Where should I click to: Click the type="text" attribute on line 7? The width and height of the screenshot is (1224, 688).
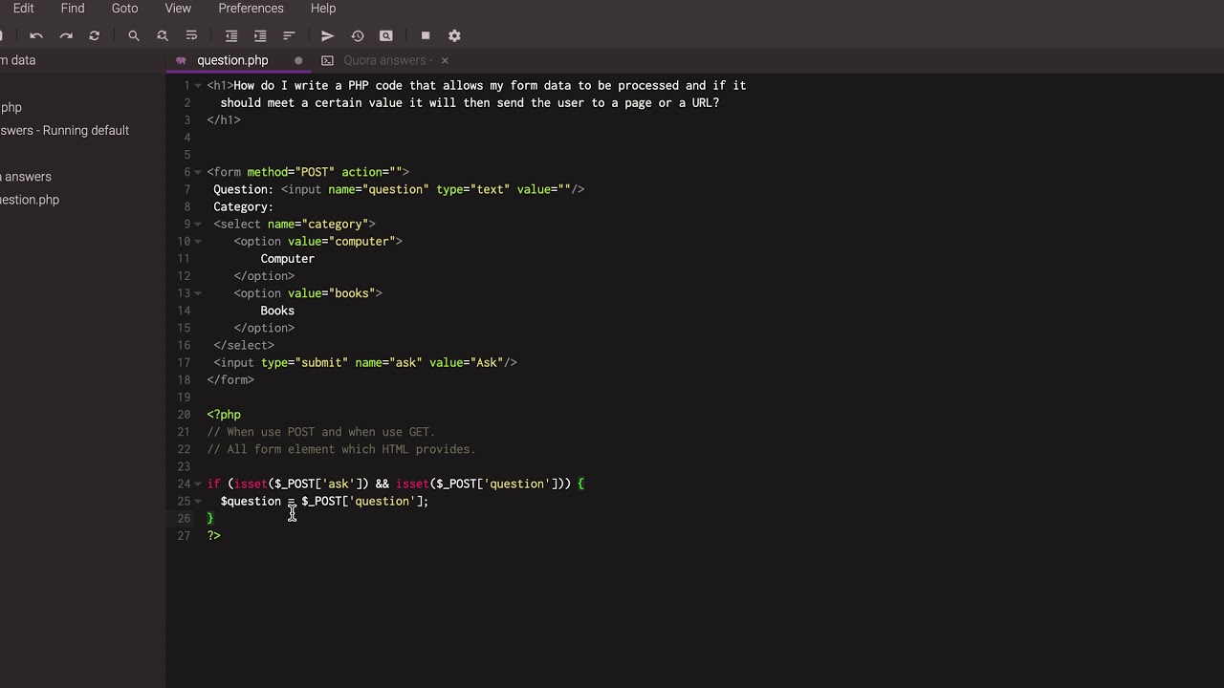pyautogui.click(x=473, y=189)
